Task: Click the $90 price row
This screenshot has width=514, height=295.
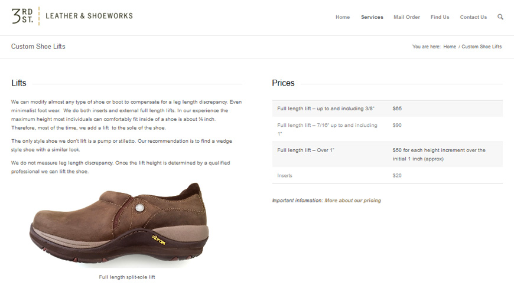Action: coord(387,129)
